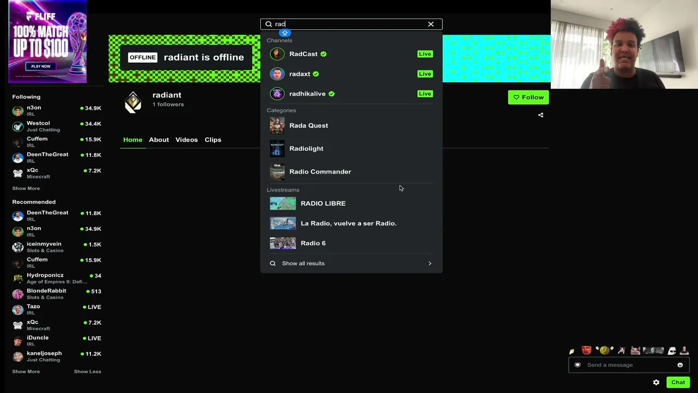Click the Live badge on the radaxt row
Image resolution: width=698 pixels, height=393 pixels.
425,74
